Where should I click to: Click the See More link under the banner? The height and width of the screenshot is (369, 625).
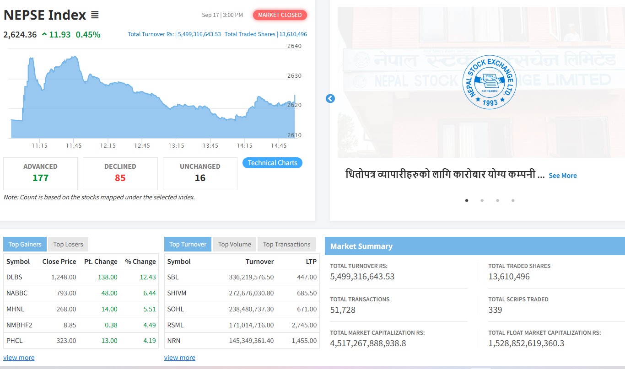pos(563,176)
